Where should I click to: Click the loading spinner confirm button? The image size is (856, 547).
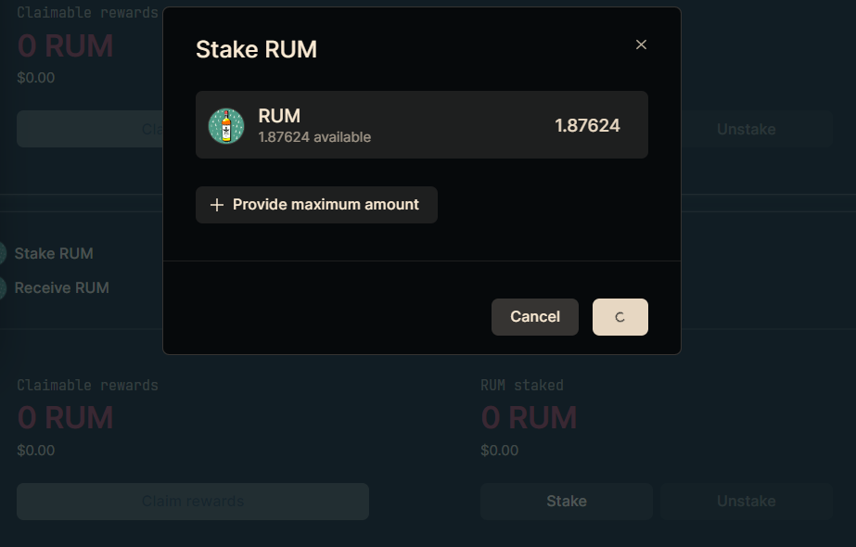coord(620,317)
